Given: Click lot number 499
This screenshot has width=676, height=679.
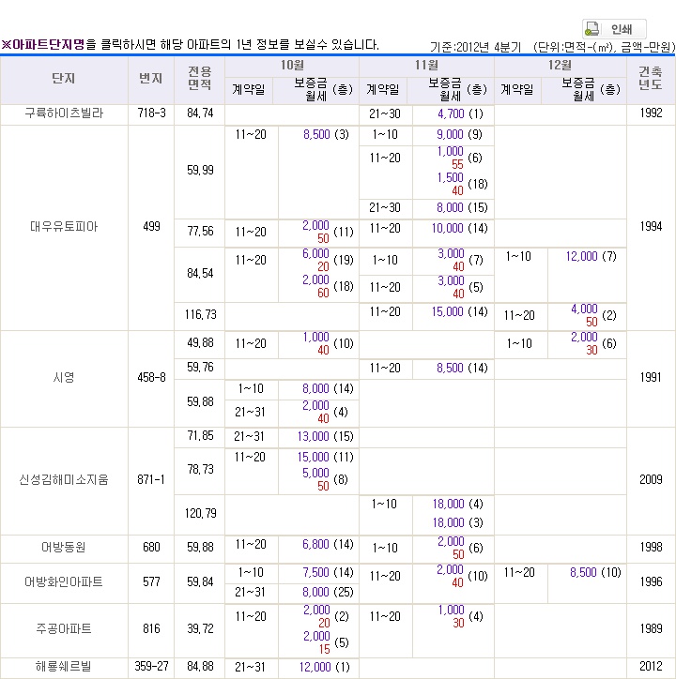Looking at the screenshot, I should click(x=151, y=226).
